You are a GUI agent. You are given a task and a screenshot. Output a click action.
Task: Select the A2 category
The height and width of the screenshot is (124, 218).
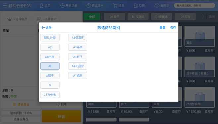point(50,47)
